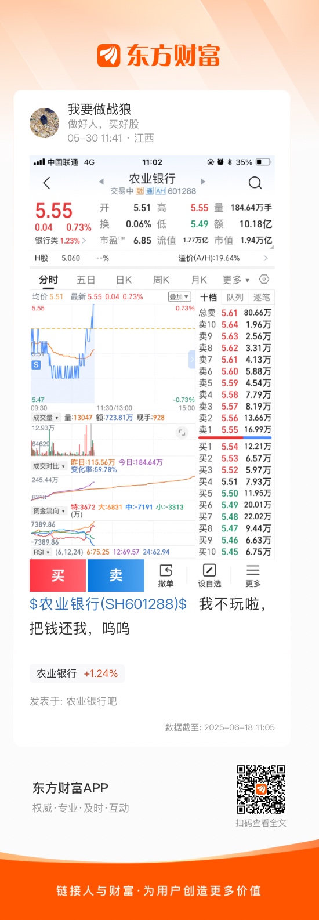Open the 更多 chart period dropdown
Viewport: 319px width, 920px height.
pyautogui.click(x=236, y=280)
